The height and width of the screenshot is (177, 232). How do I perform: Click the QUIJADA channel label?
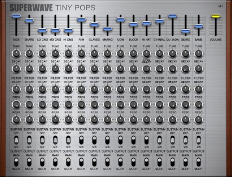pos(173,39)
